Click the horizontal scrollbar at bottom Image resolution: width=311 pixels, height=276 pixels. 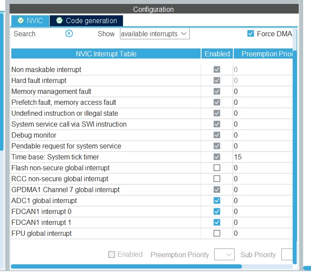tap(126, 266)
